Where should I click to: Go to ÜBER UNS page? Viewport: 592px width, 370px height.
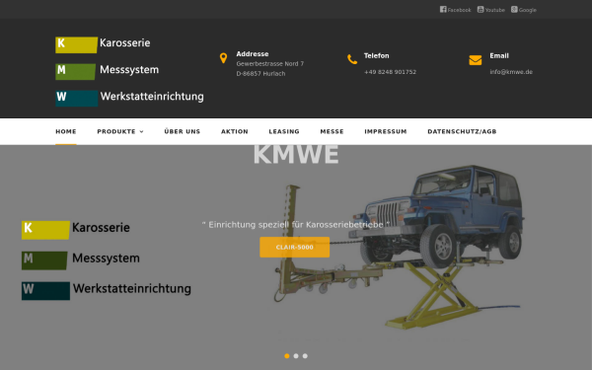pos(182,131)
